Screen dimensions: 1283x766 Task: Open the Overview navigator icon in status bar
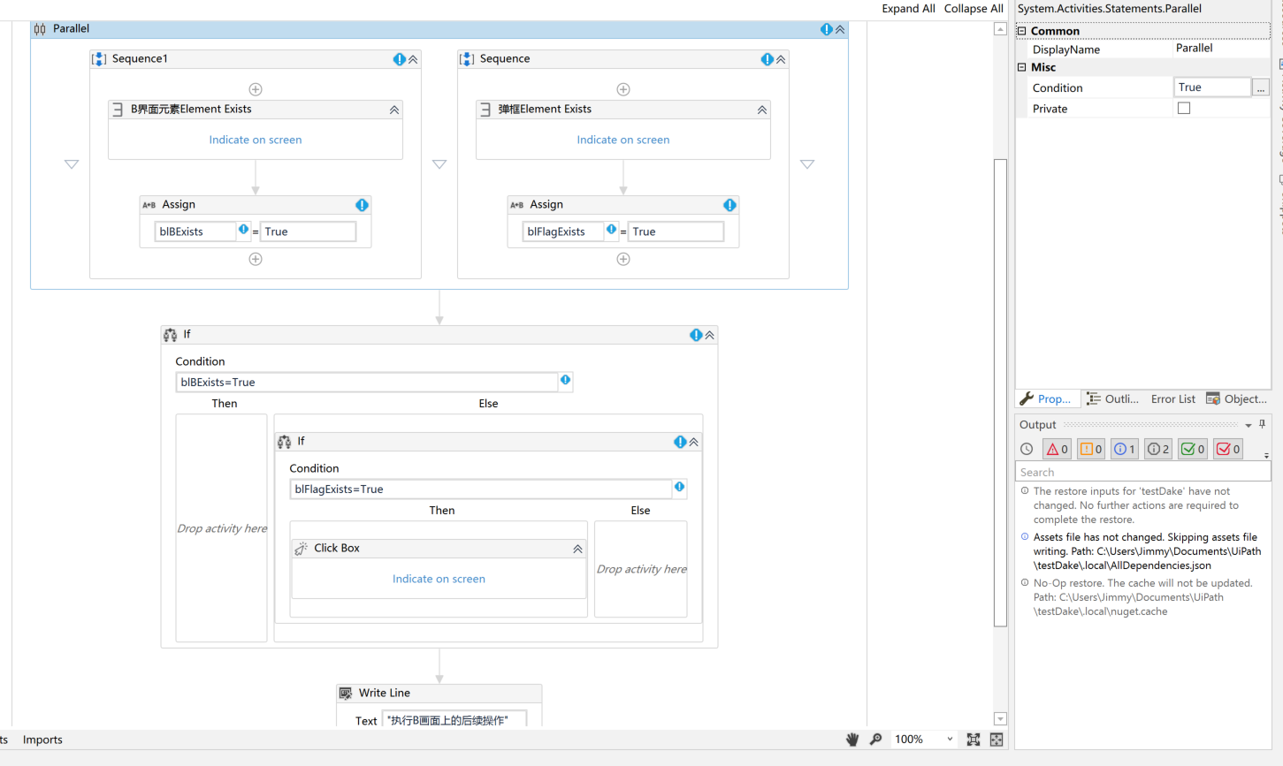996,739
